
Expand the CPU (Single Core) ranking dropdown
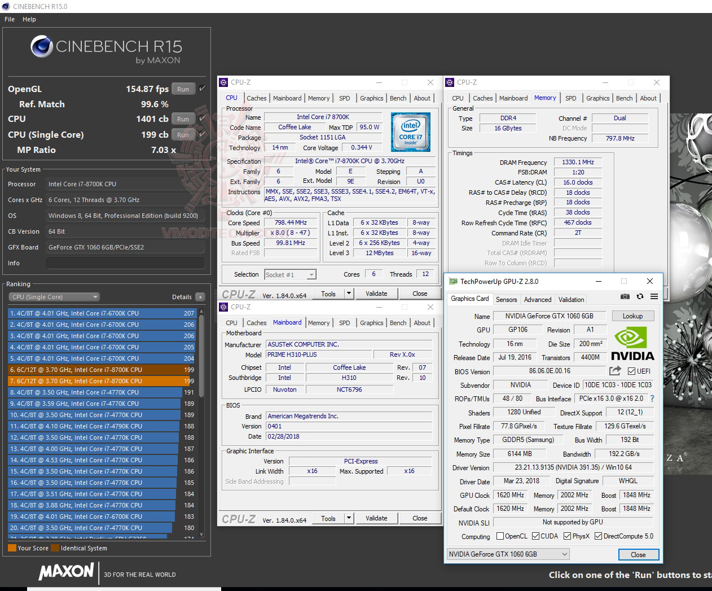click(94, 296)
